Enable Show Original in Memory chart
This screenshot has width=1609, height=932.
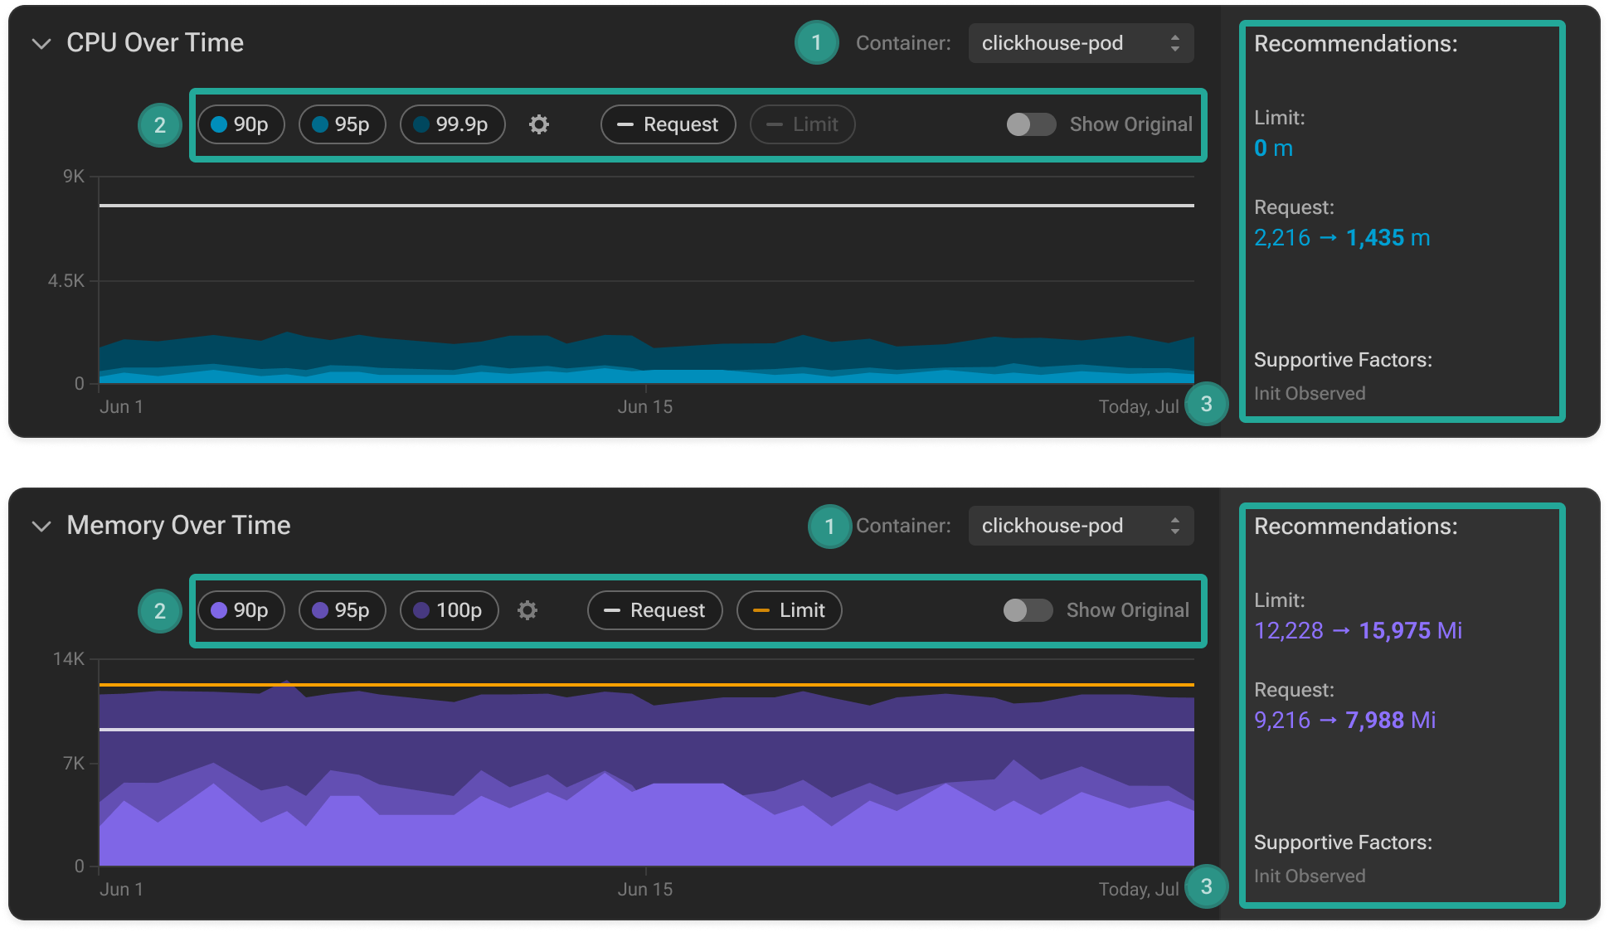(1028, 610)
